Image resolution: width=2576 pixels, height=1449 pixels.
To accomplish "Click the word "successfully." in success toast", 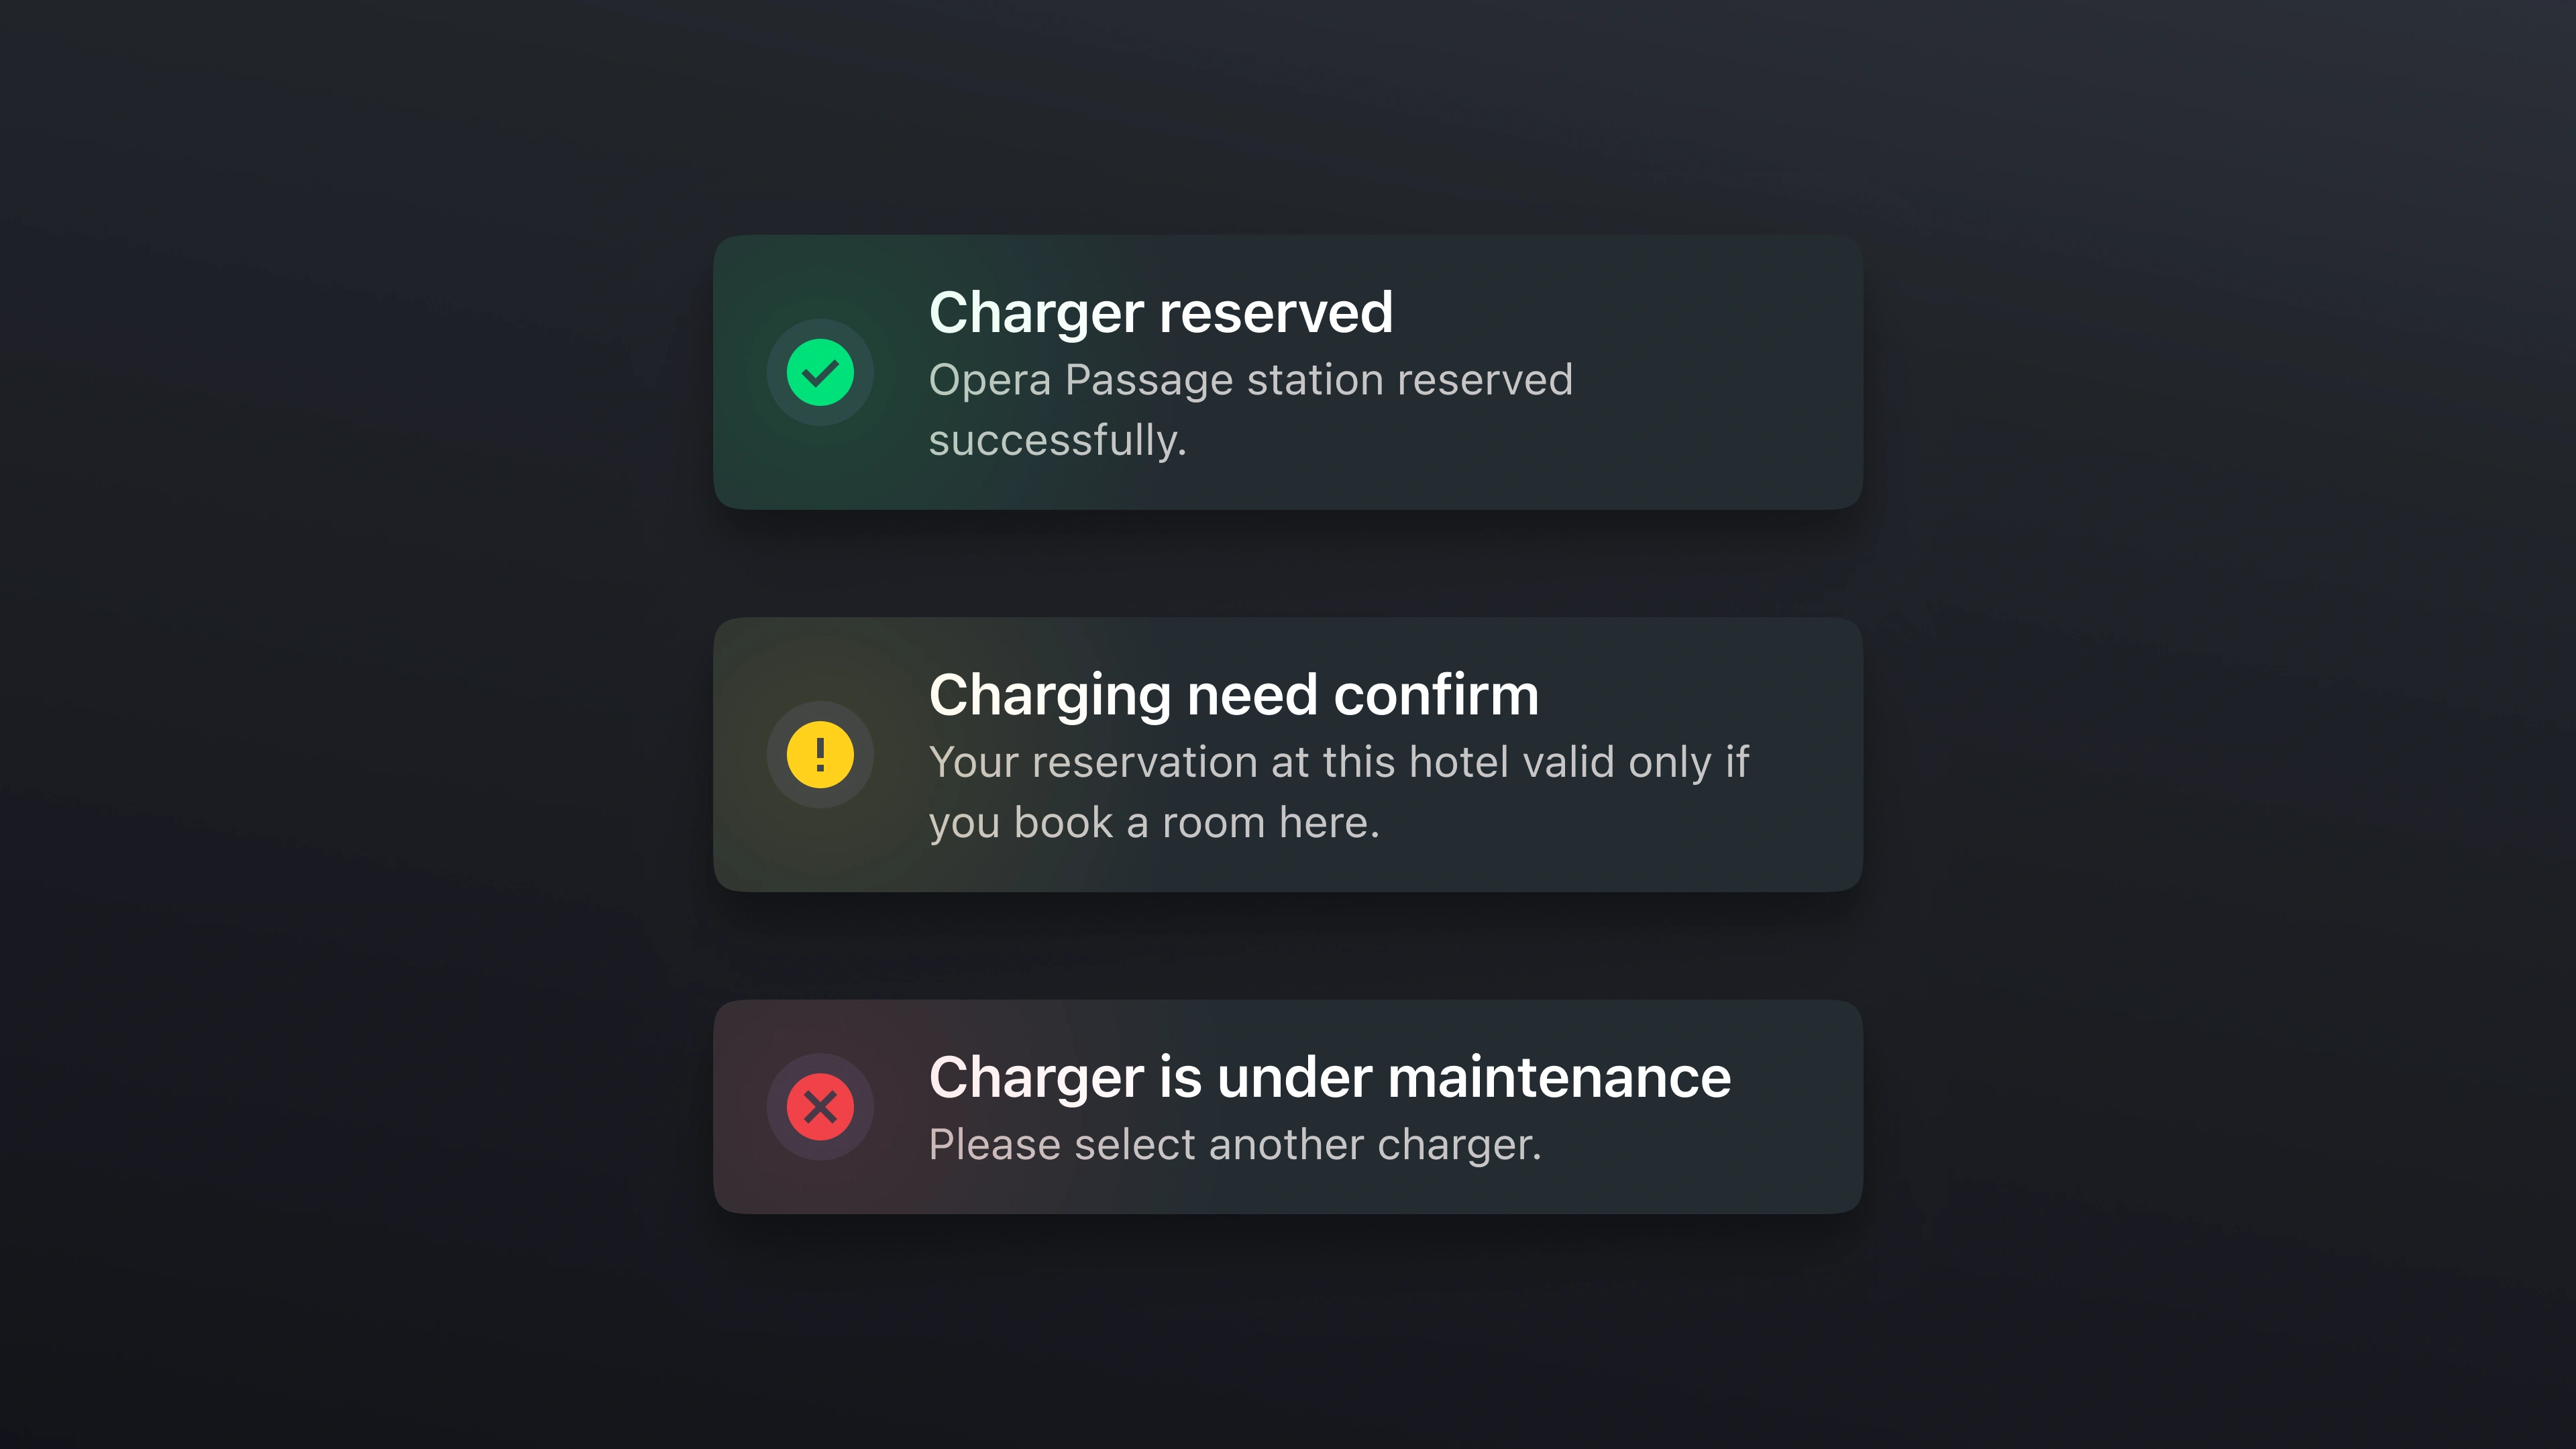I will pos(1057,441).
